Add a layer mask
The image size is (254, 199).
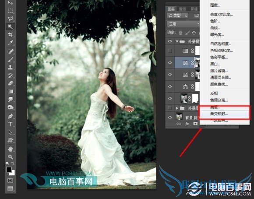[x=195, y=124]
